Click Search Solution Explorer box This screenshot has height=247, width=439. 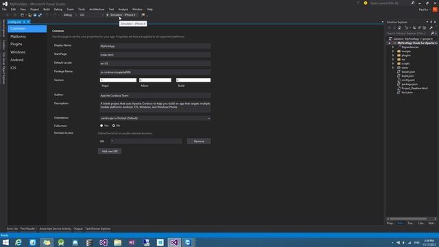coord(408,34)
